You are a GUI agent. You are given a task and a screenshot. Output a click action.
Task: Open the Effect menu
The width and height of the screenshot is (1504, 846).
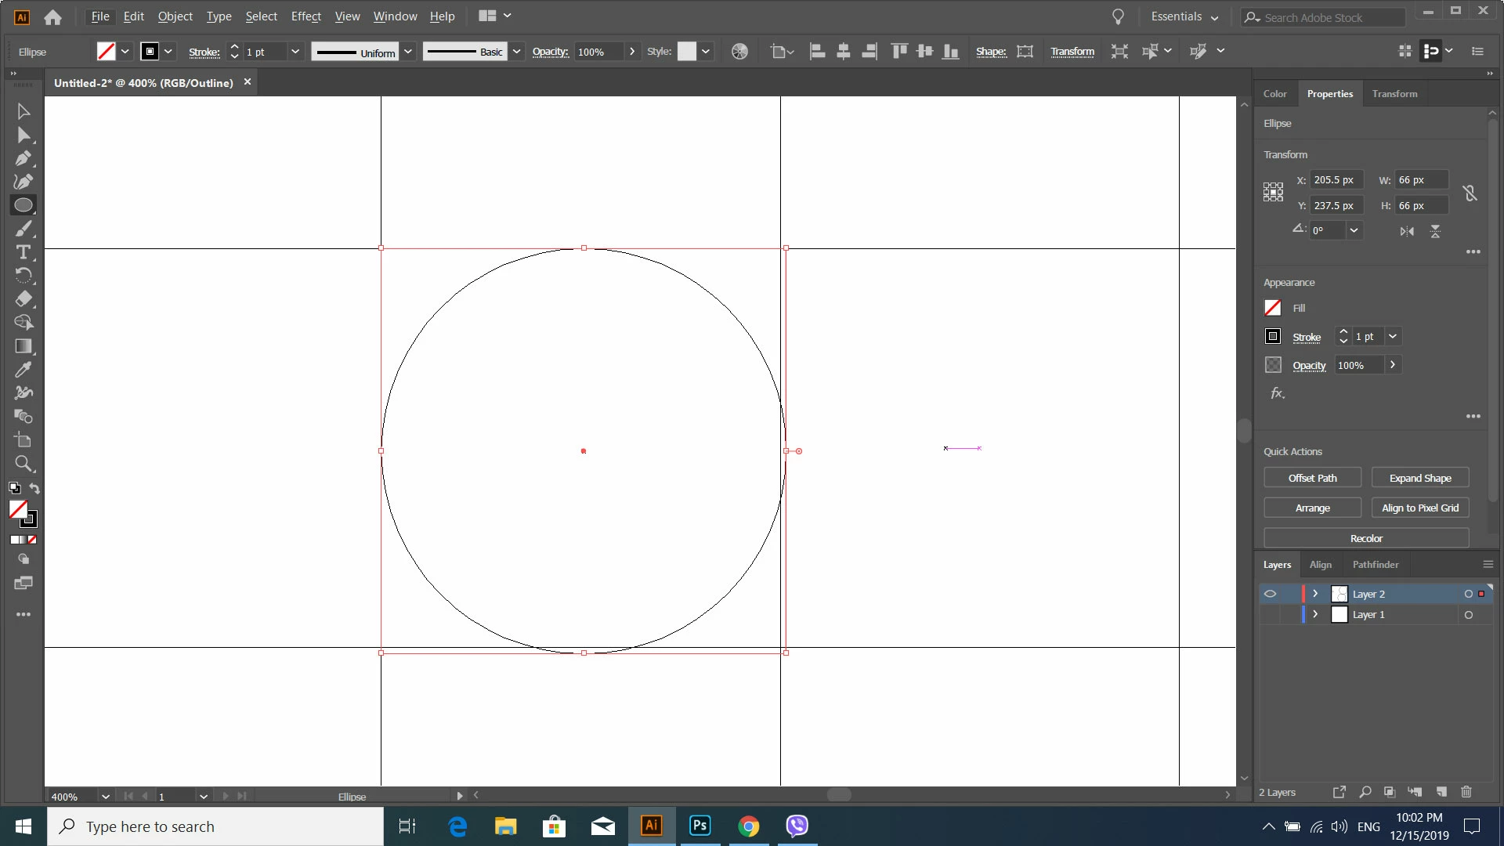click(305, 16)
